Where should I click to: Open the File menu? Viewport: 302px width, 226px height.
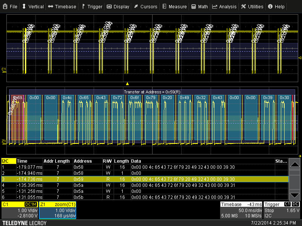point(10,6)
